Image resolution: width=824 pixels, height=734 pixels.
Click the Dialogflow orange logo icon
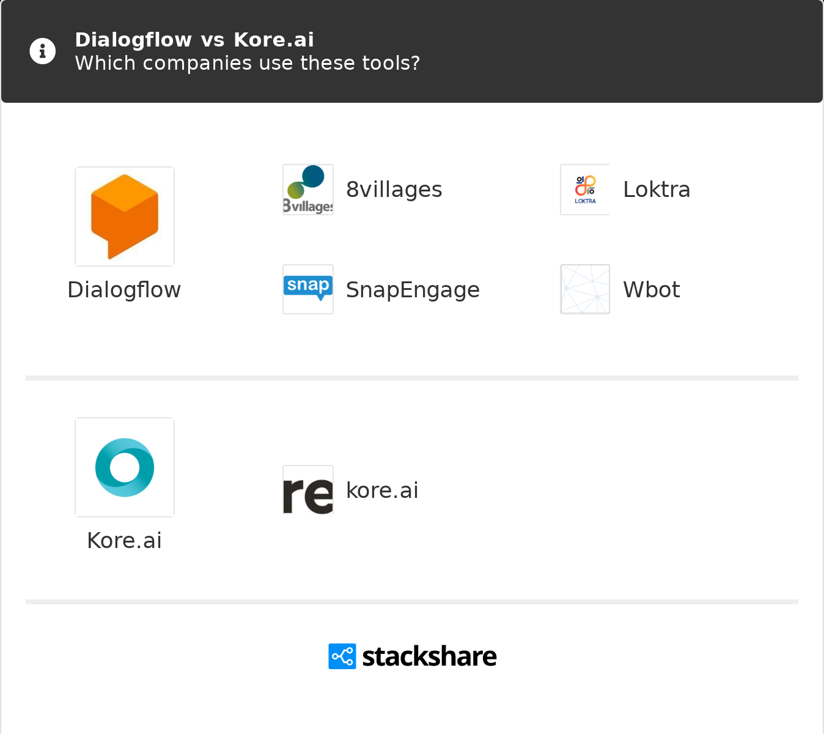(124, 216)
